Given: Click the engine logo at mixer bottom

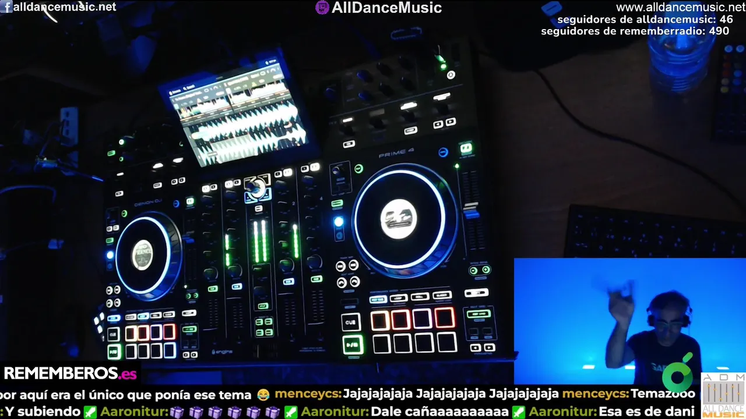Looking at the screenshot, I should pos(221,351).
